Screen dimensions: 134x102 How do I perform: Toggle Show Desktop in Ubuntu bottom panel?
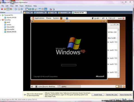pyautogui.click(x=32, y=87)
